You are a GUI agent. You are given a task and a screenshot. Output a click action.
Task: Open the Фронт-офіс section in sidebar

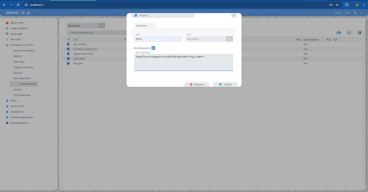pyautogui.click(x=18, y=23)
